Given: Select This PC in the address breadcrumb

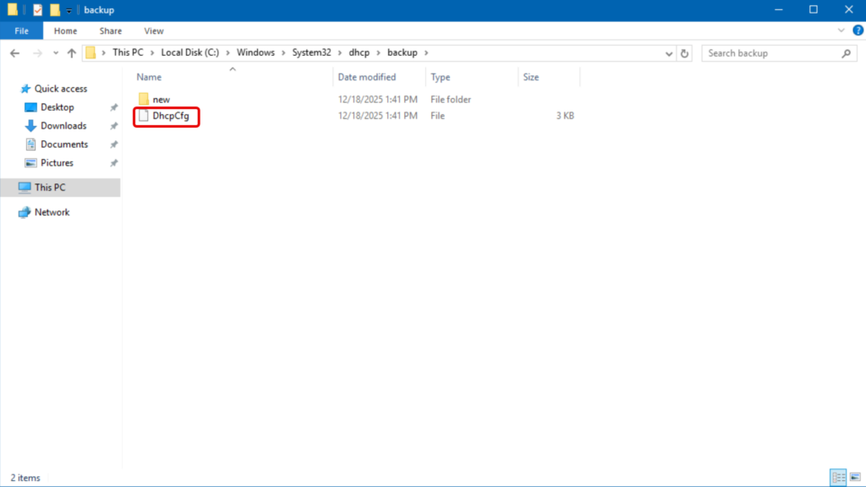Looking at the screenshot, I should 128,52.
